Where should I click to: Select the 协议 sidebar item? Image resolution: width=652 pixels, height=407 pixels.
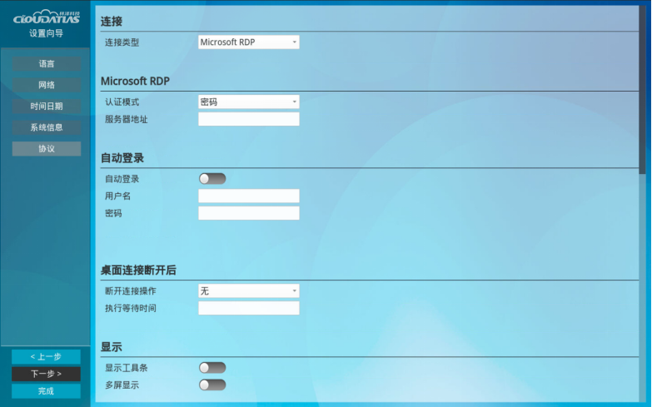point(47,149)
